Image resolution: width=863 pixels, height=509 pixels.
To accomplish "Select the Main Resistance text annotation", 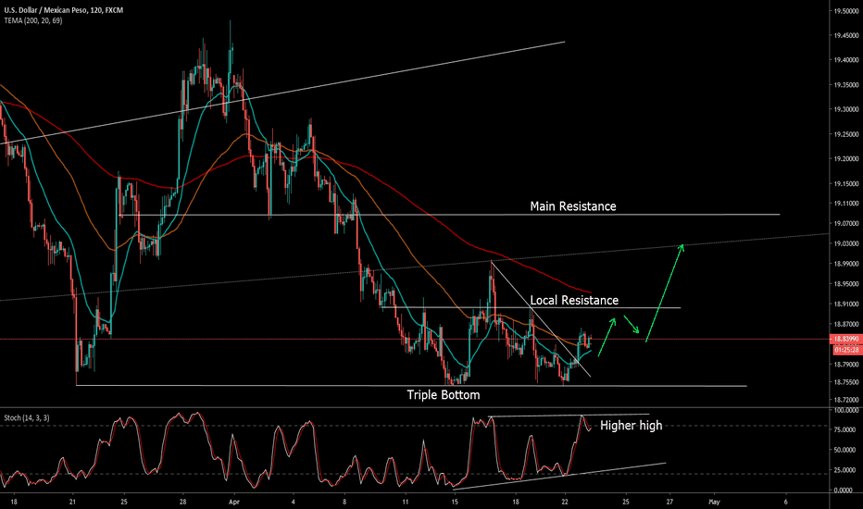I will pyautogui.click(x=573, y=206).
